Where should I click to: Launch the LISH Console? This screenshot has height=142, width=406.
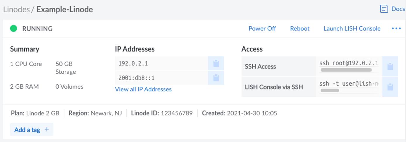pos(352,28)
